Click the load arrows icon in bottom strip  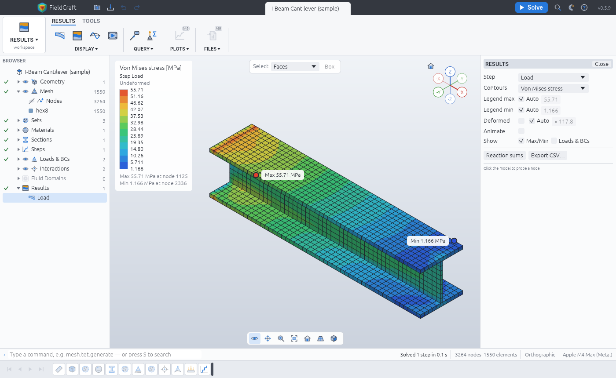[x=191, y=369]
